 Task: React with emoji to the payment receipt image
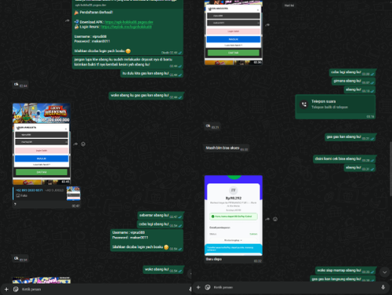(275, 219)
